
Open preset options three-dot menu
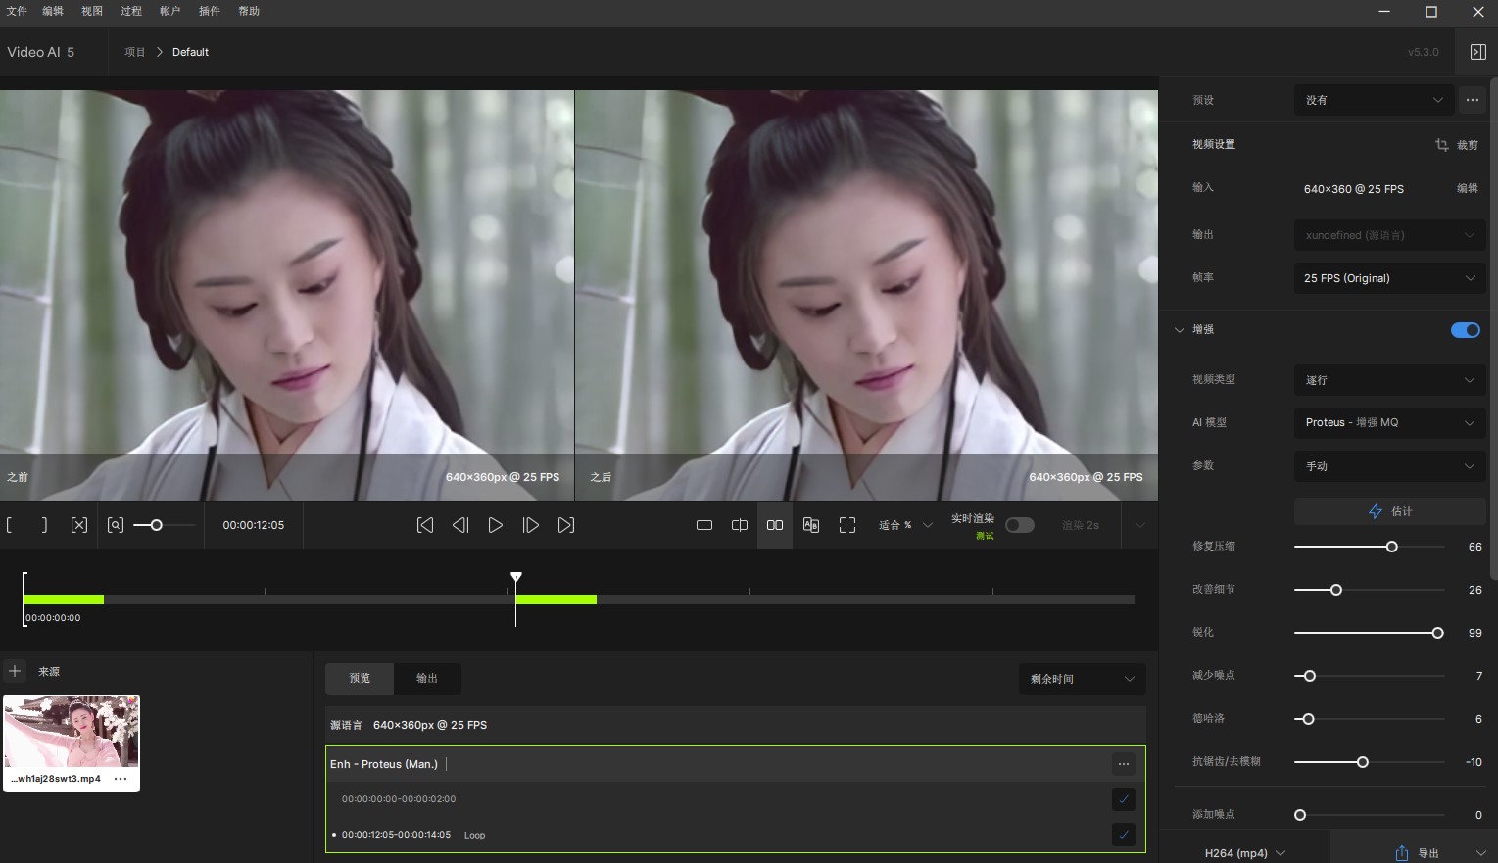click(x=1473, y=100)
